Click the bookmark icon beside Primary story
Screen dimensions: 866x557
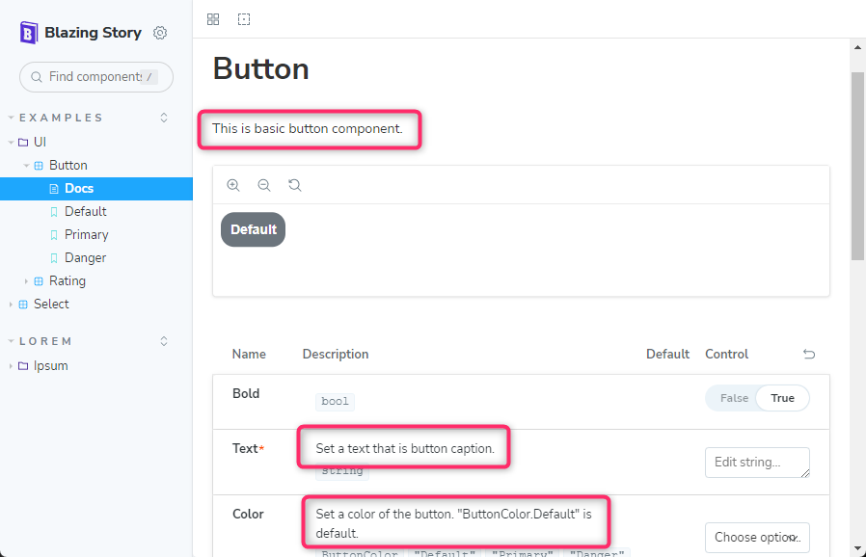(54, 235)
